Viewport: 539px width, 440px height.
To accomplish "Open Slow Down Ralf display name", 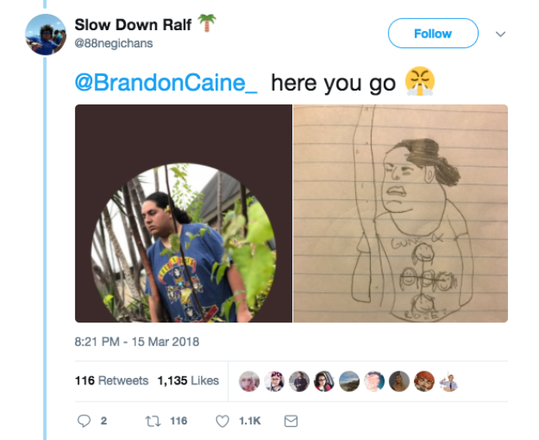I will pyautogui.click(x=133, y=24).
